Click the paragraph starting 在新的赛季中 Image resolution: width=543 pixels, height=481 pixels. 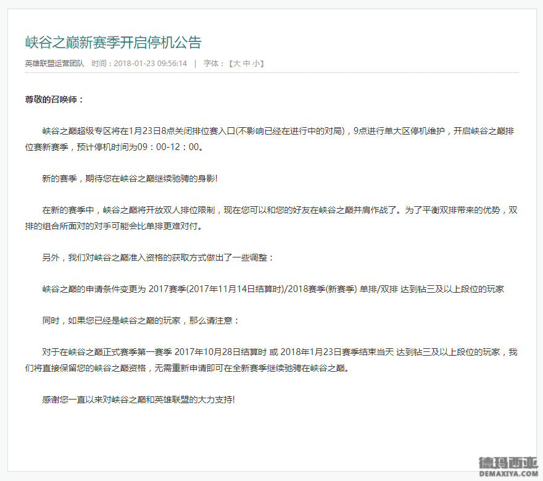[x=271, y=218]
